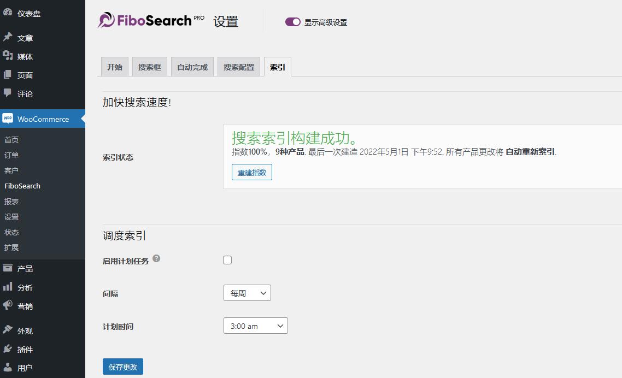Click the WooCommerce logo icon in sidebar
The height and width of the screenshot is (378, 622).
coord(8,119)
